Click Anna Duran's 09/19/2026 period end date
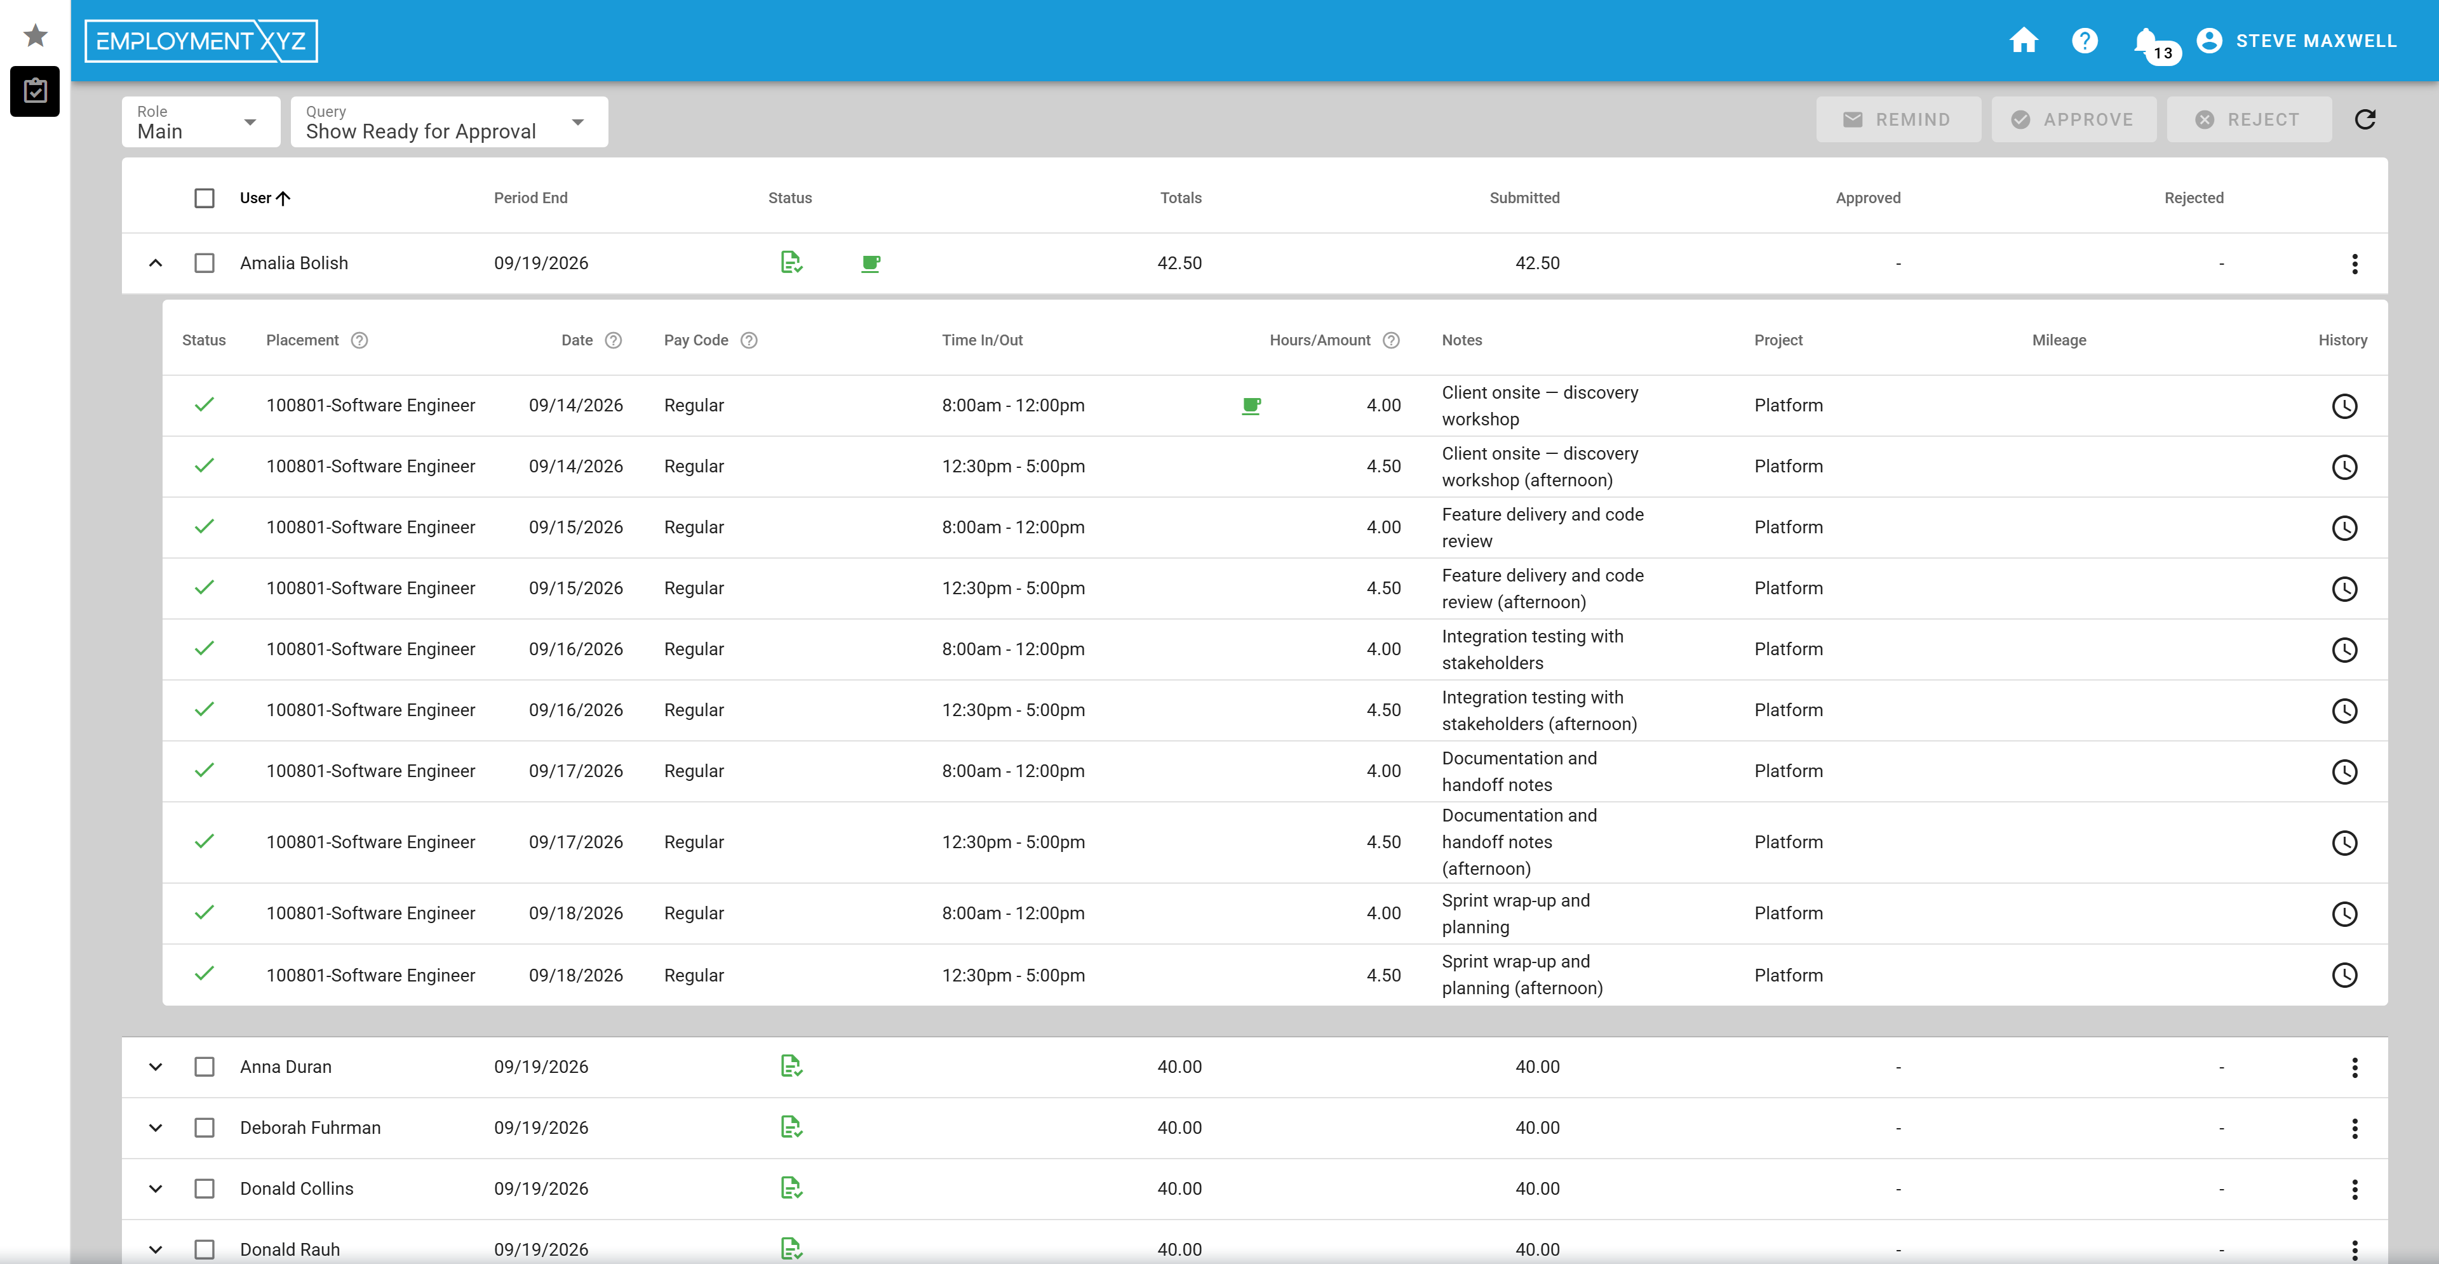 click(x=541, y=1067)
